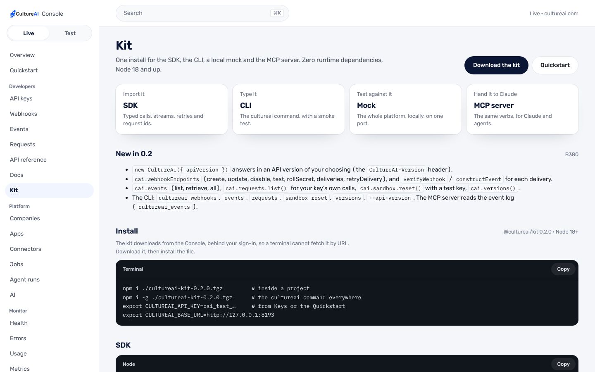Screen dimensions: 595x372
Task: Click the B380 build label
Action: point(572,154)
